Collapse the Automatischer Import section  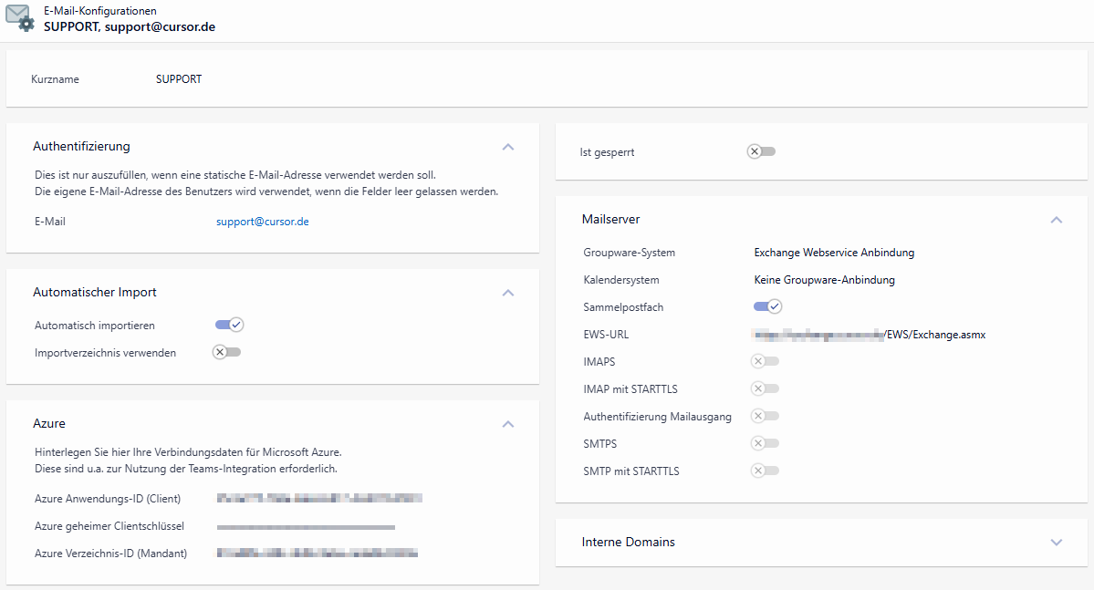pos(508,293)
